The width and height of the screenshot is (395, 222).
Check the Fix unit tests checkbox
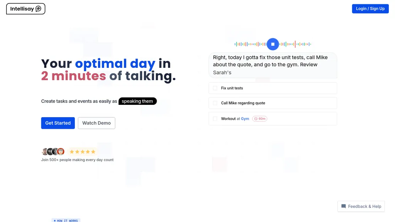[215, 88]
